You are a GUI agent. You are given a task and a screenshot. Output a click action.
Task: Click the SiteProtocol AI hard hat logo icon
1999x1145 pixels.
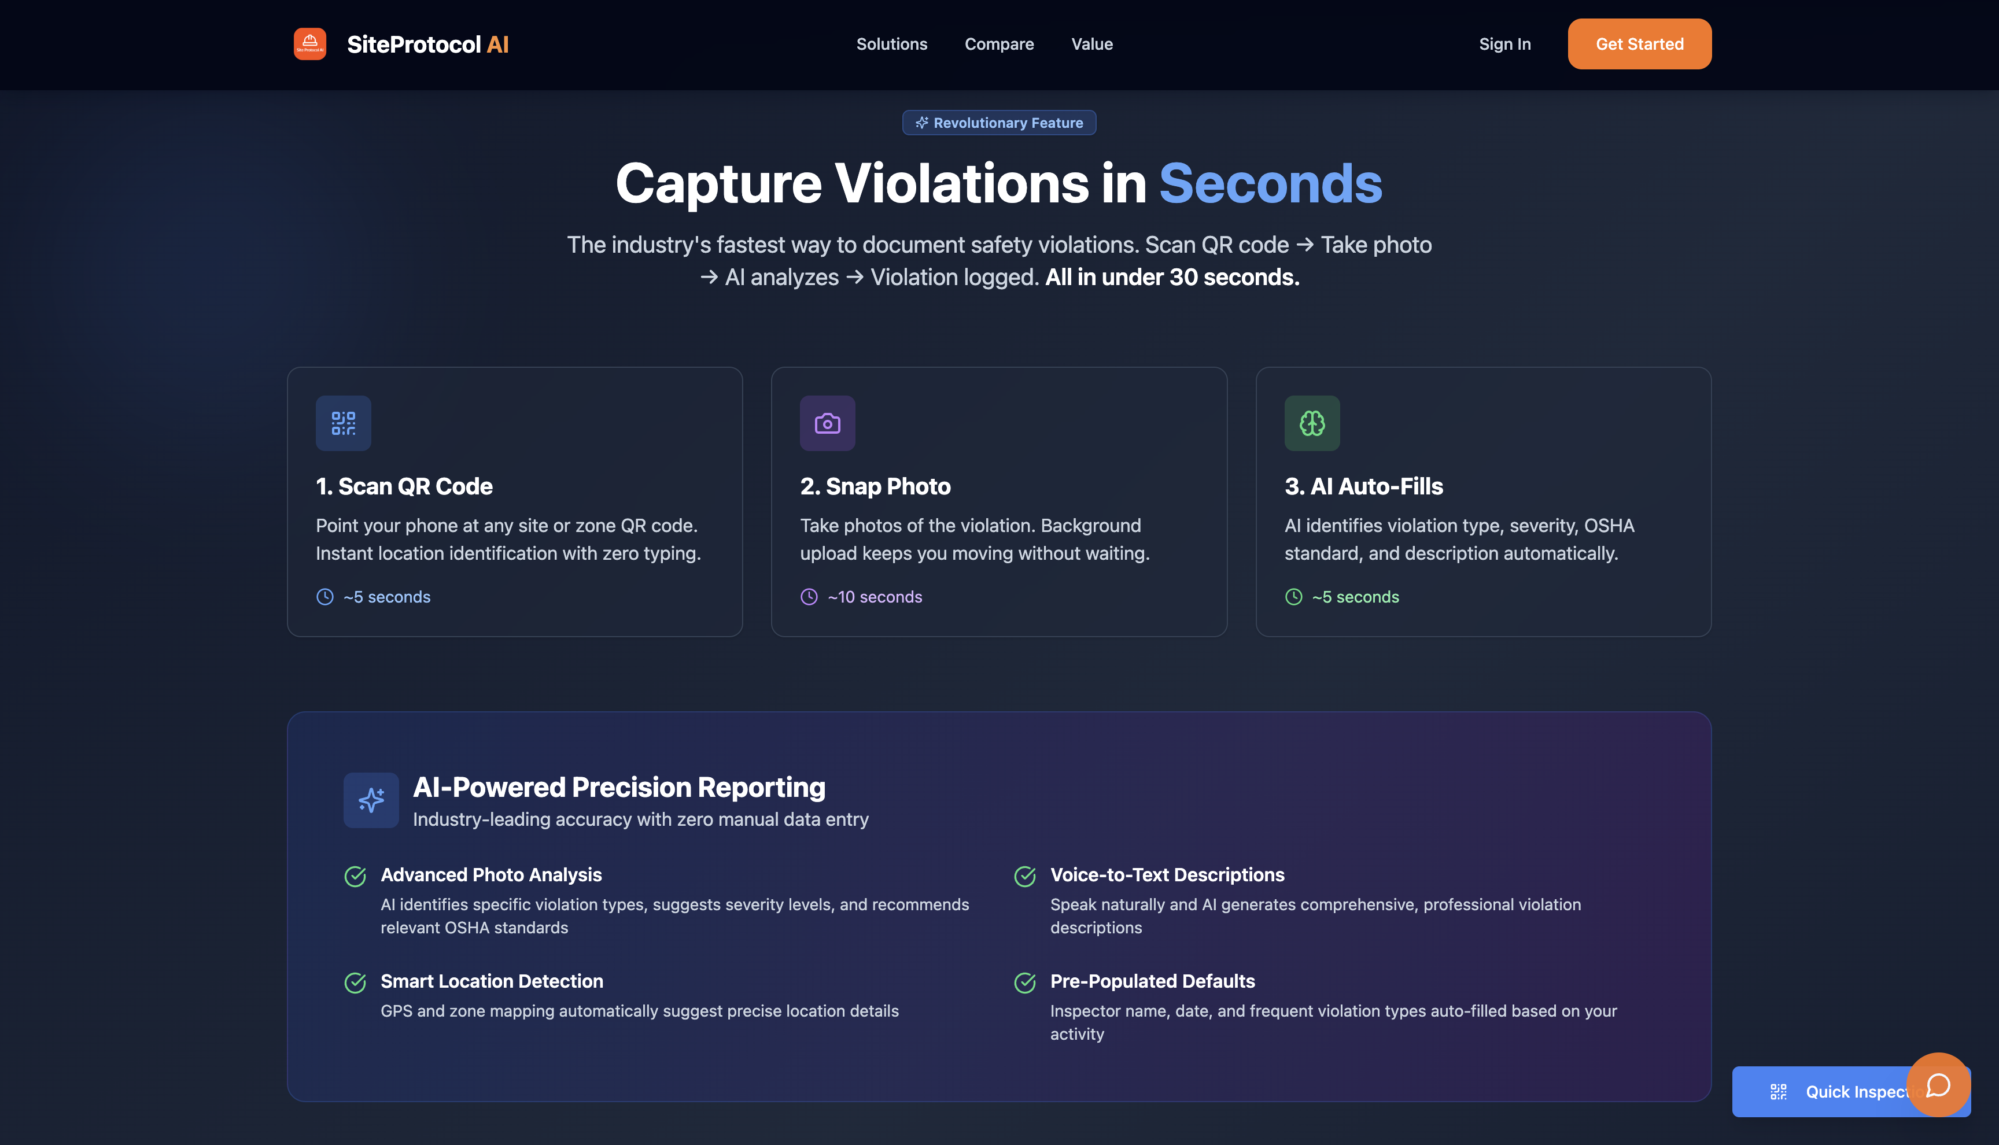tap(310, 44)
